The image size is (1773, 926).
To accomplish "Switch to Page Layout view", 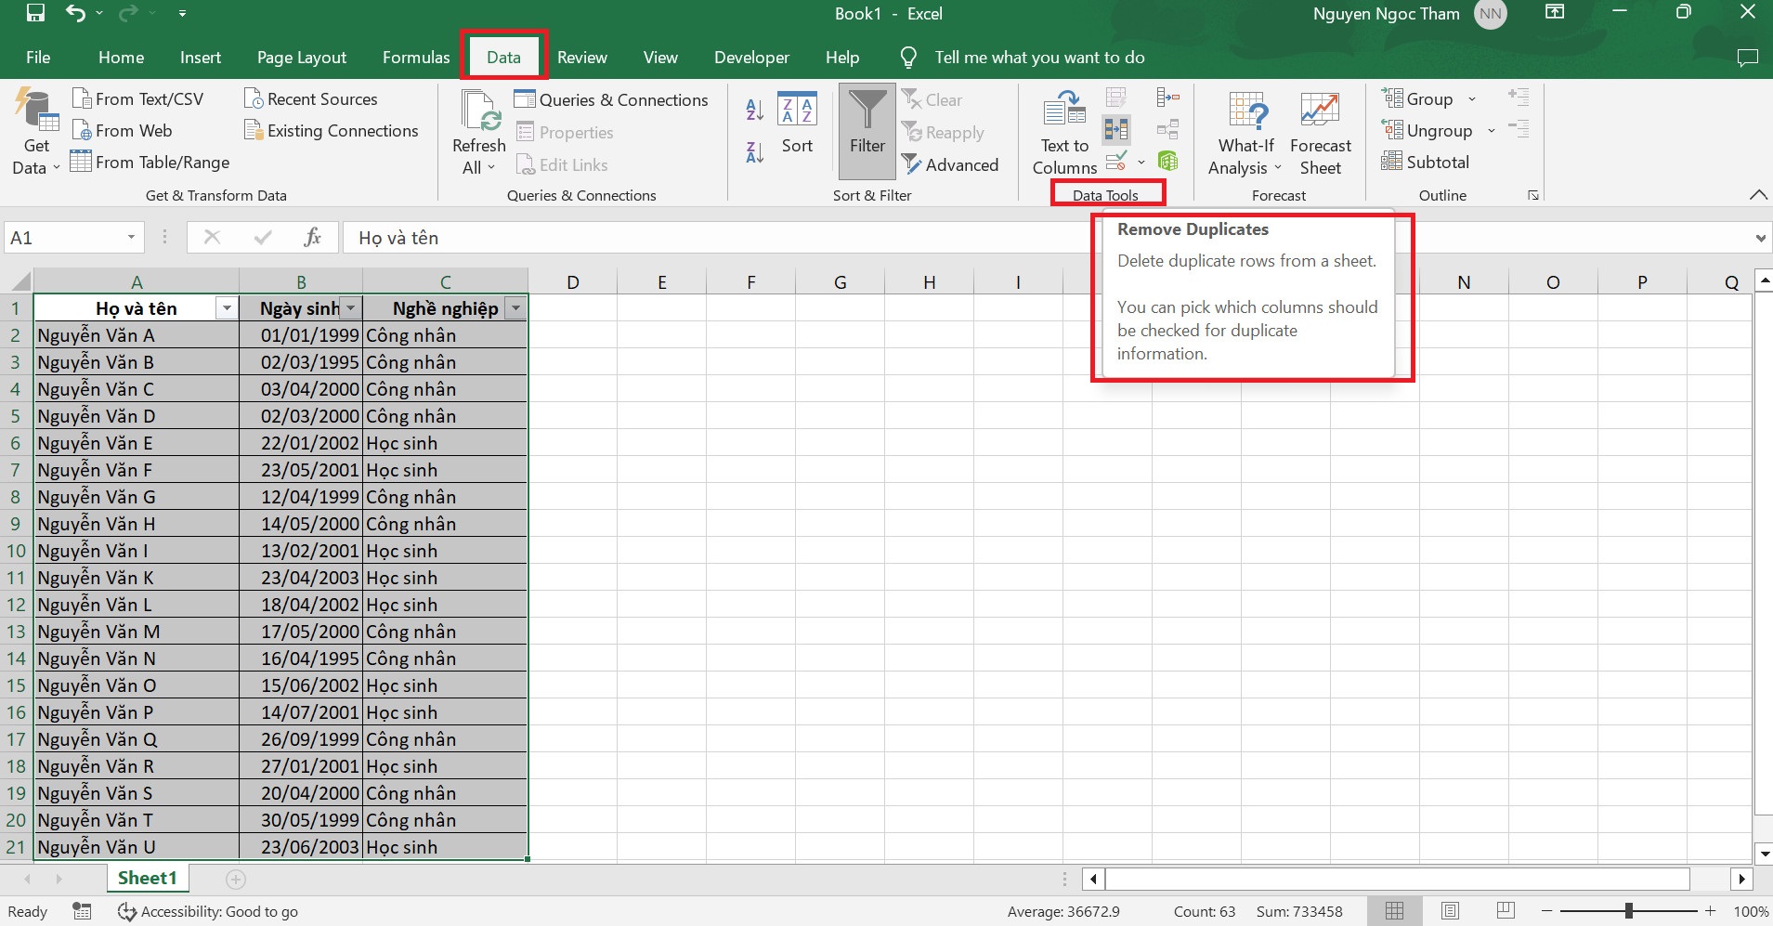I will (1450, 911).
